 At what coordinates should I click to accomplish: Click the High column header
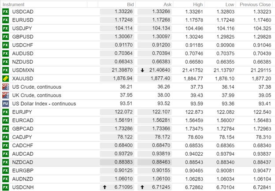point(205,4)
